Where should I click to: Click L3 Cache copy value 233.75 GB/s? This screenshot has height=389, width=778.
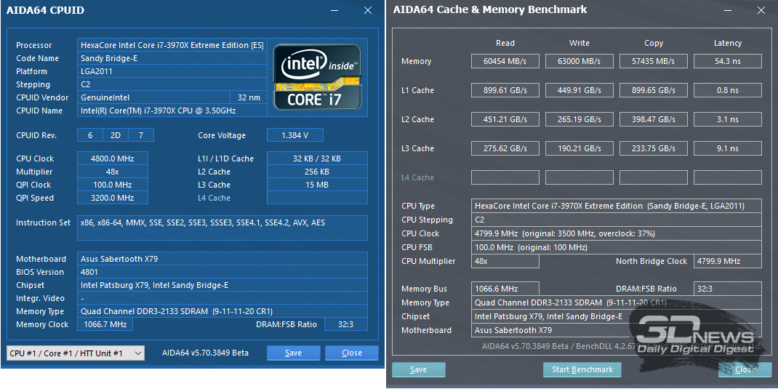click(x=654, y=148)
